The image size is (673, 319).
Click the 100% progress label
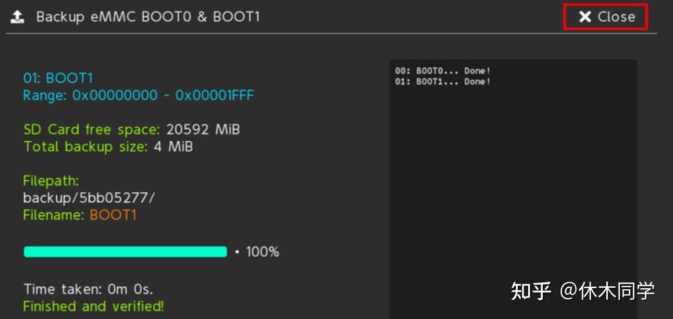262,252
